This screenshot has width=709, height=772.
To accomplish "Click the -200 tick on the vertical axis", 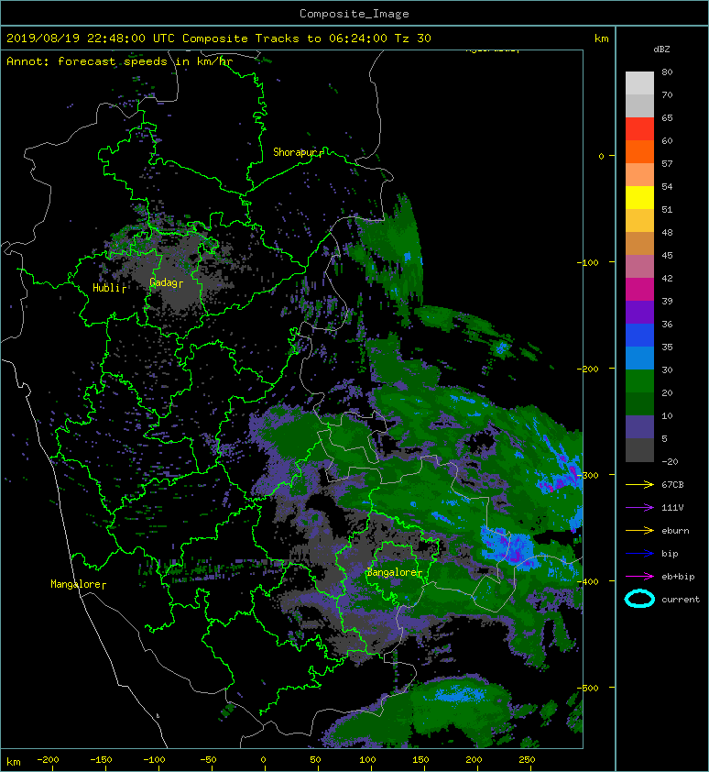I will [587, 369].
